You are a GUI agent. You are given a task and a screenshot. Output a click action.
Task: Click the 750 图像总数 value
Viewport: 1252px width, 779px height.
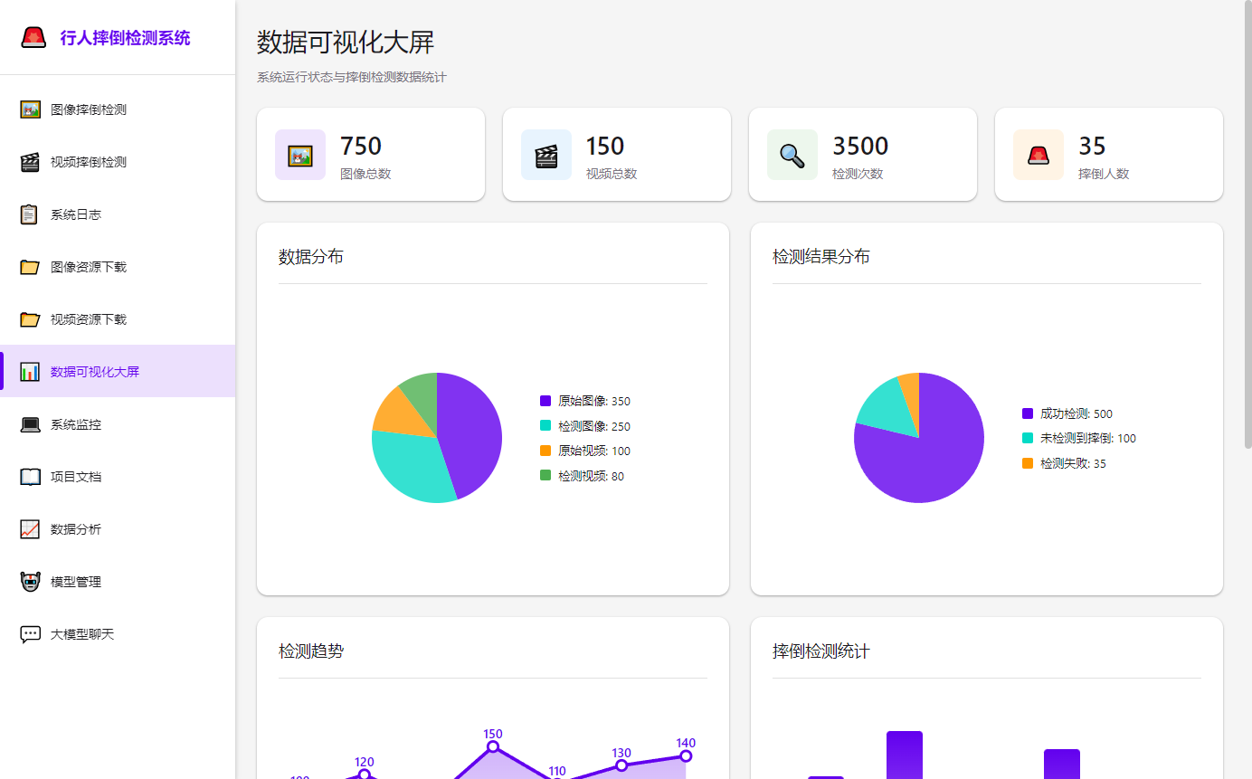click(361, 146)
